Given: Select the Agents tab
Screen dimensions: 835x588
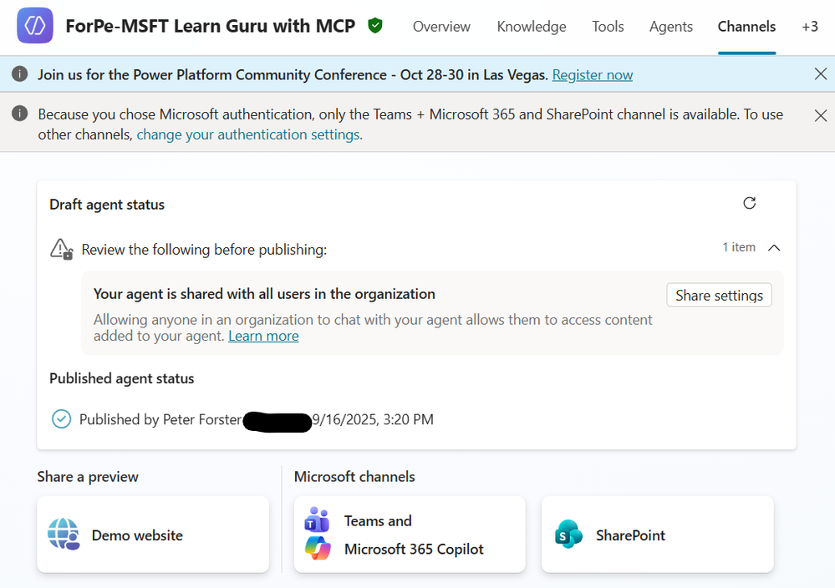Looking at the screenshot, I should [670, 27].
